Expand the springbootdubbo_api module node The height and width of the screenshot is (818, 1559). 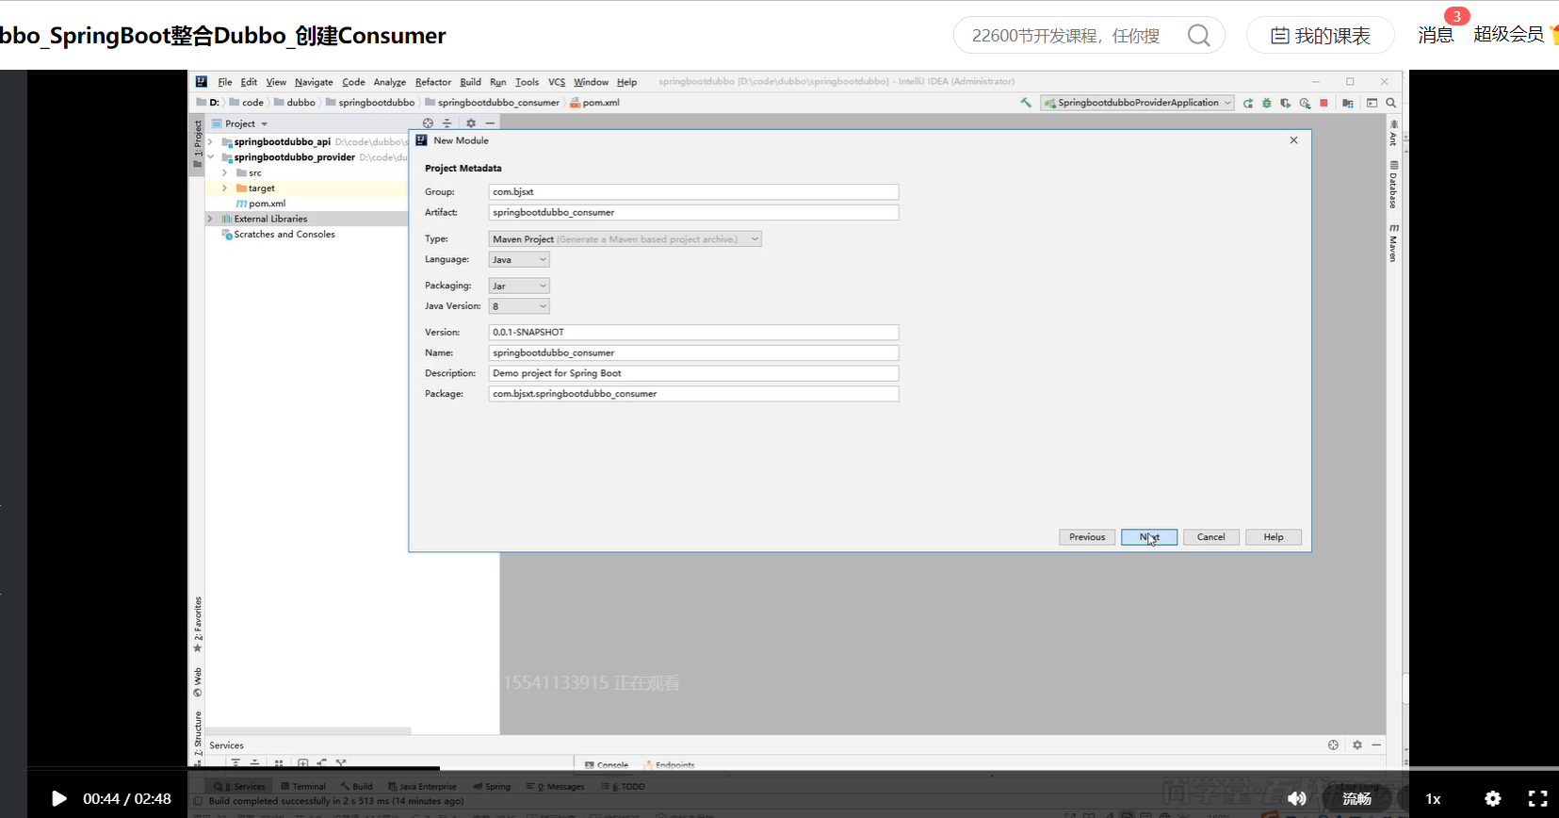click(x=210, y=142)
